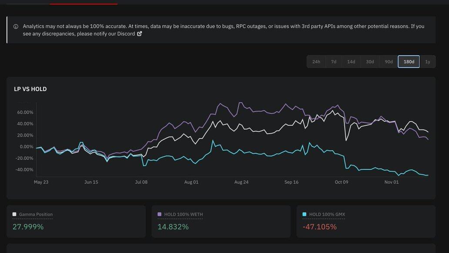Switch chart to 7d range
Image resolution: width=449 pixels, height=253 pixels.
(x=333, y=62)
